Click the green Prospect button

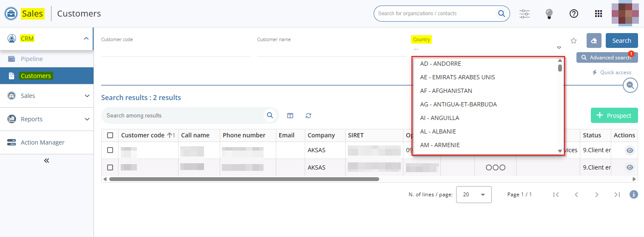coord(614,115)
